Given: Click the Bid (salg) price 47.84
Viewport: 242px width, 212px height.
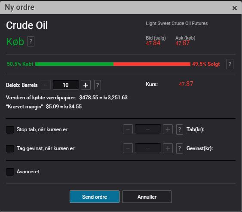Looking at the screenshot, I should pyautogui.click(x=153, y=43).
